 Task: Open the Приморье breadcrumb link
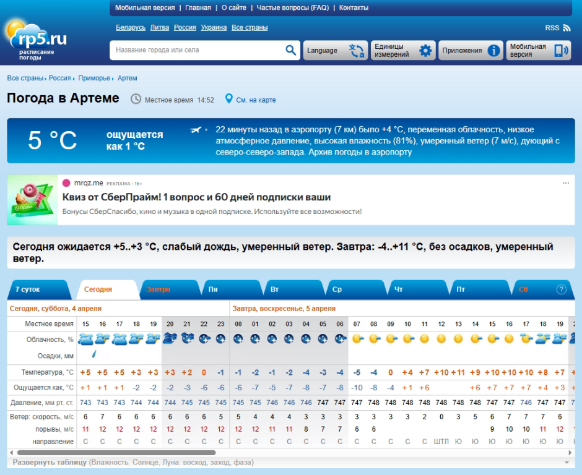click(93, 78)
